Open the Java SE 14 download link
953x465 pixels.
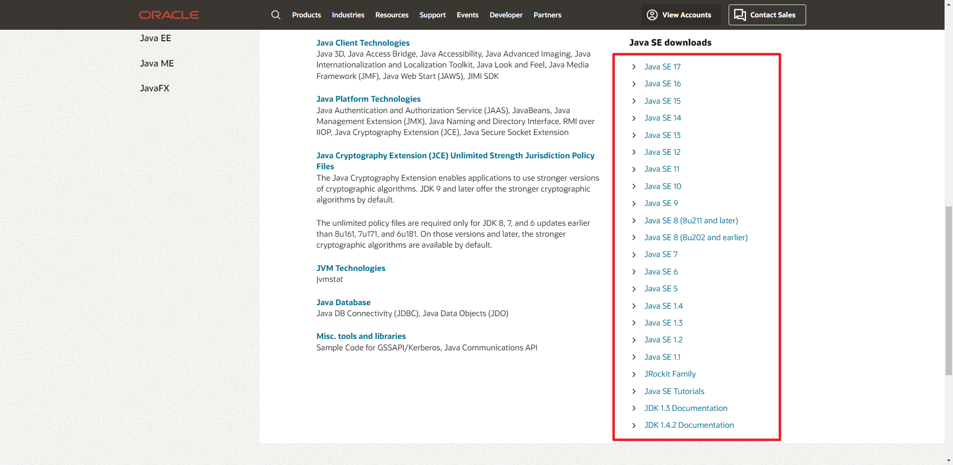click(x=663, y=118)
